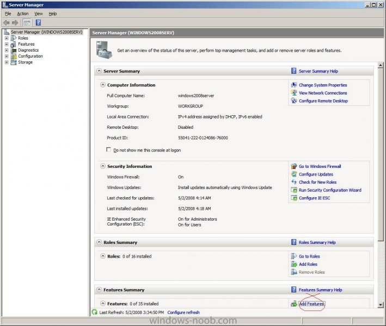Open the Change System Properties link

tap(323, 85)
